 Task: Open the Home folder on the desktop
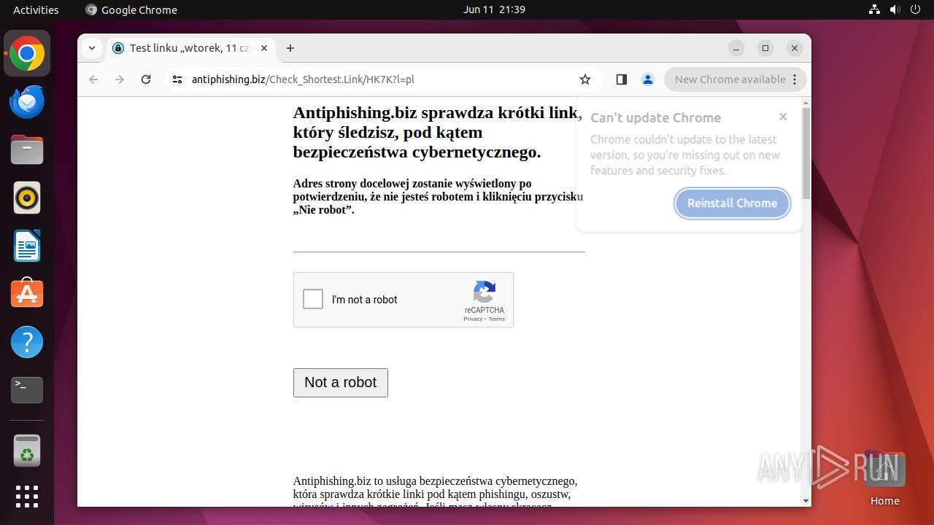tap(884, 478)
